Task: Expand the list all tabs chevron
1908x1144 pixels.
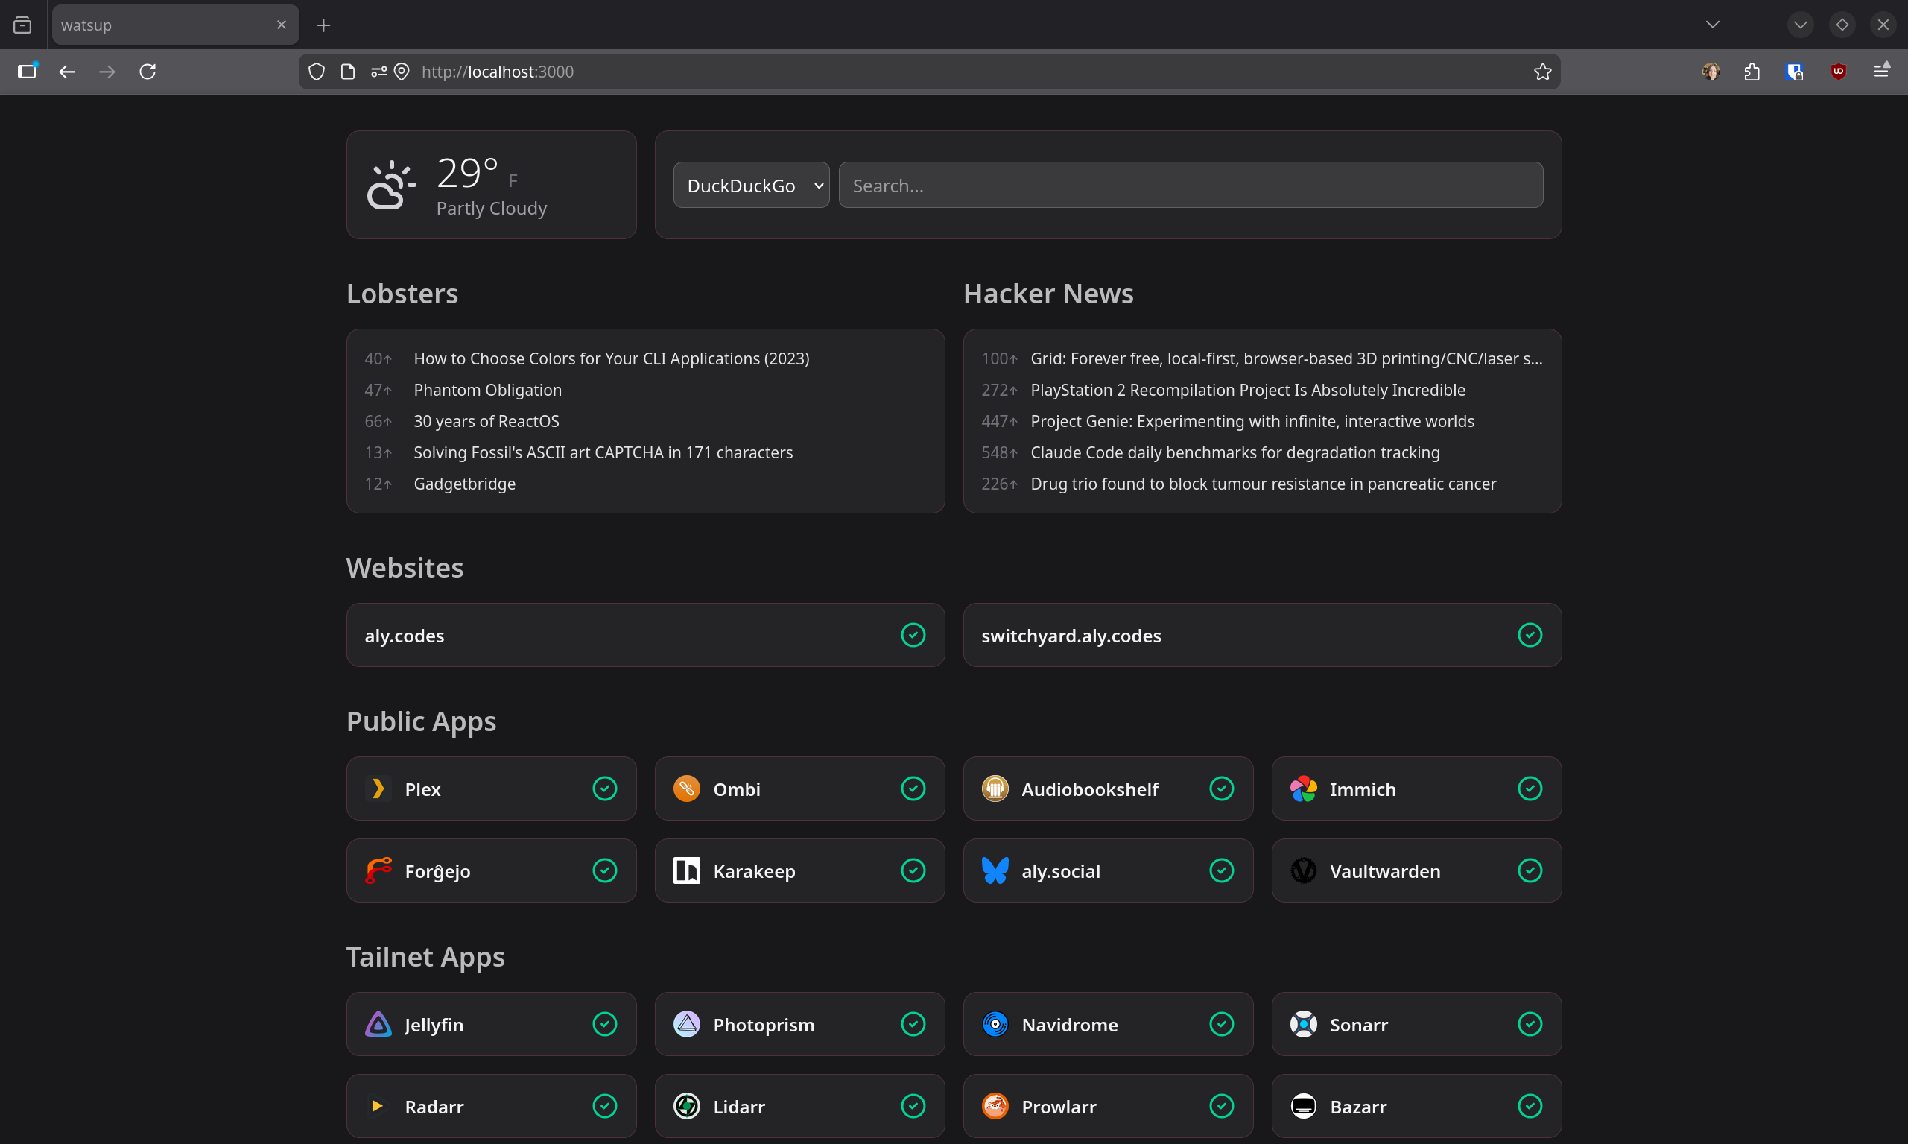Action: pos(1712,25)
